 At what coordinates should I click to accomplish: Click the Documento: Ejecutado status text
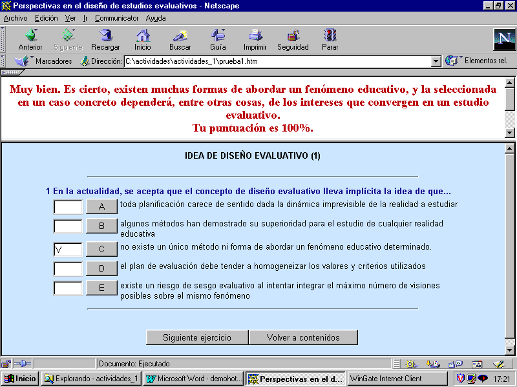pyautogui.click(x=134, y=364)
